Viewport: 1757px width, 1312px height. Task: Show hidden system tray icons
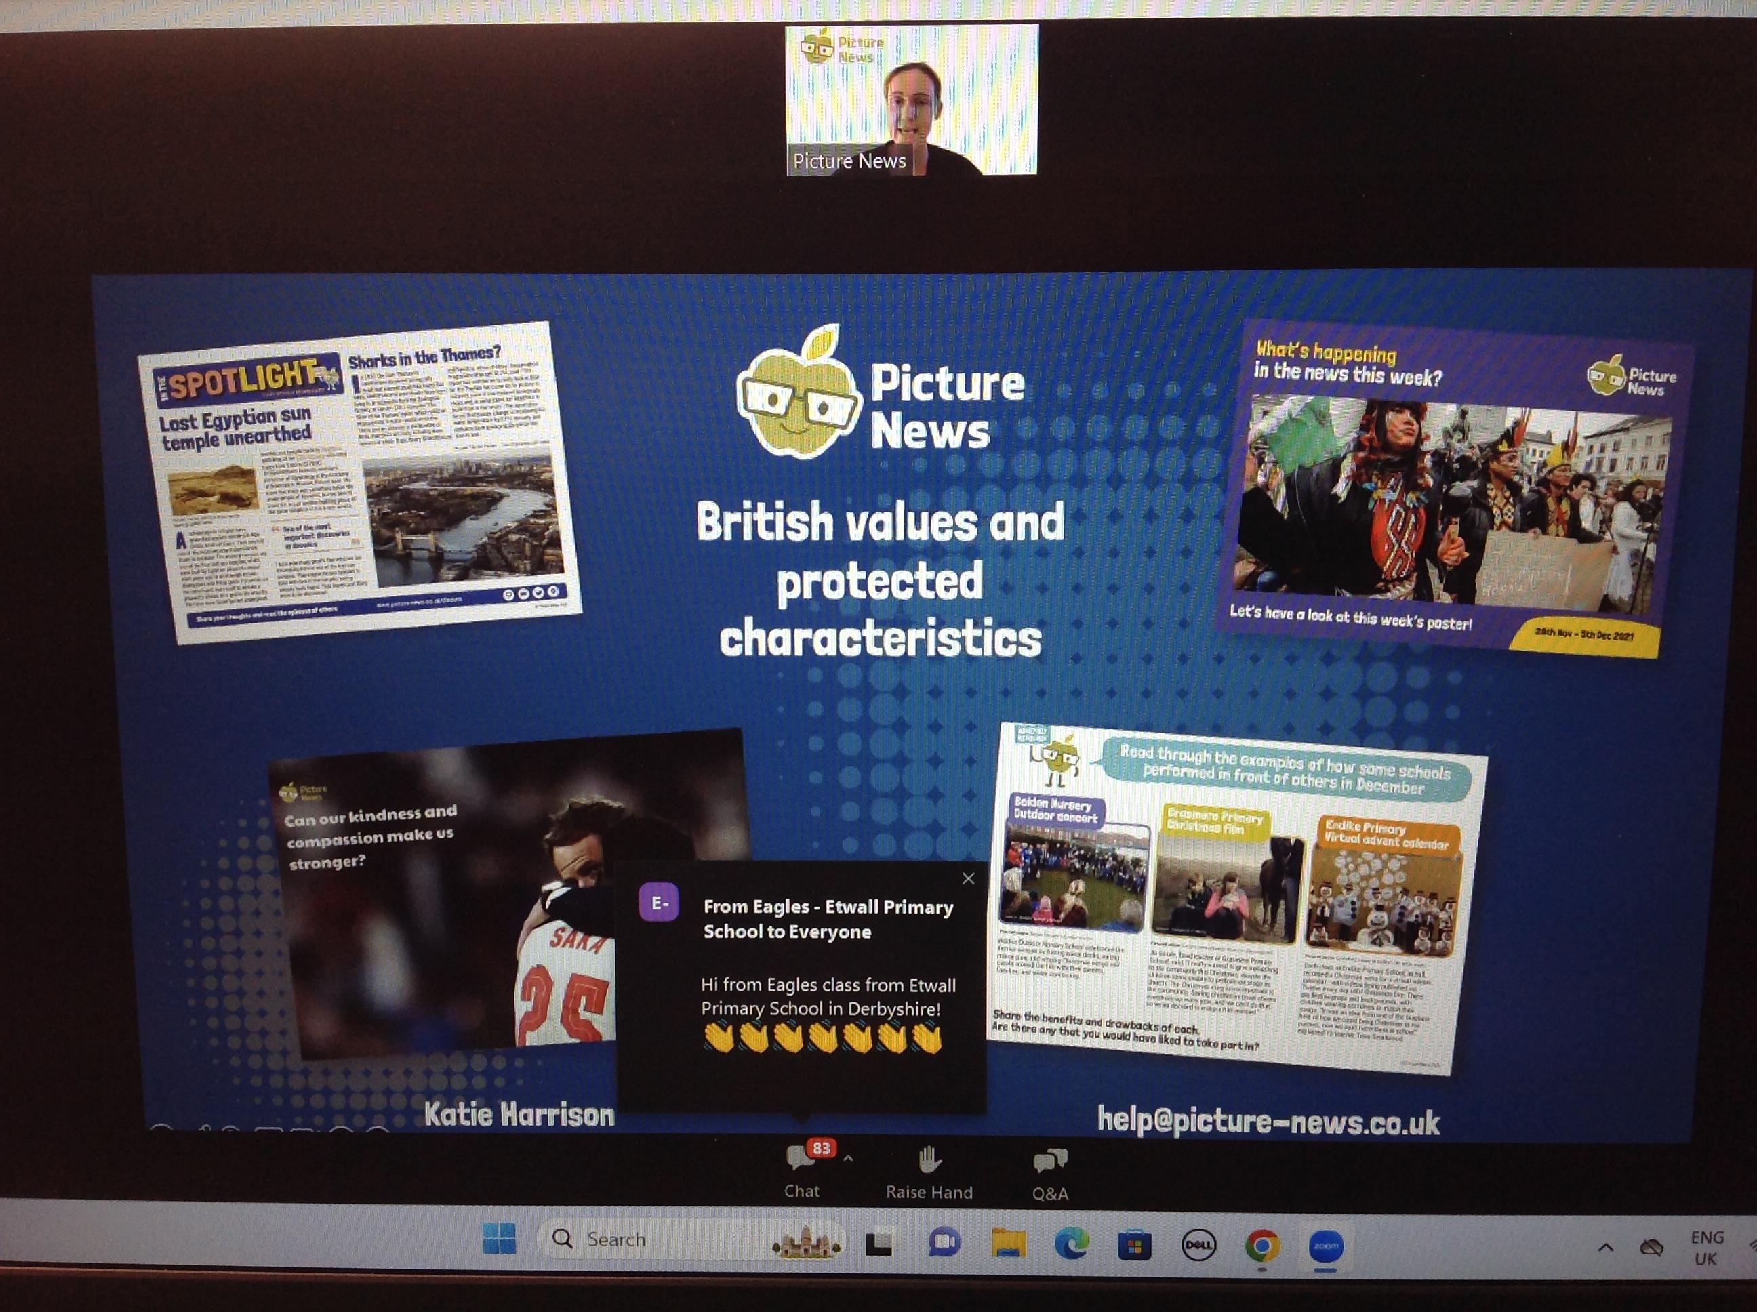tap(1605, 1248)
